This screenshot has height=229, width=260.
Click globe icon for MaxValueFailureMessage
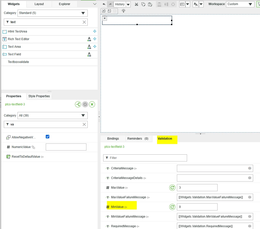point(250,197)
